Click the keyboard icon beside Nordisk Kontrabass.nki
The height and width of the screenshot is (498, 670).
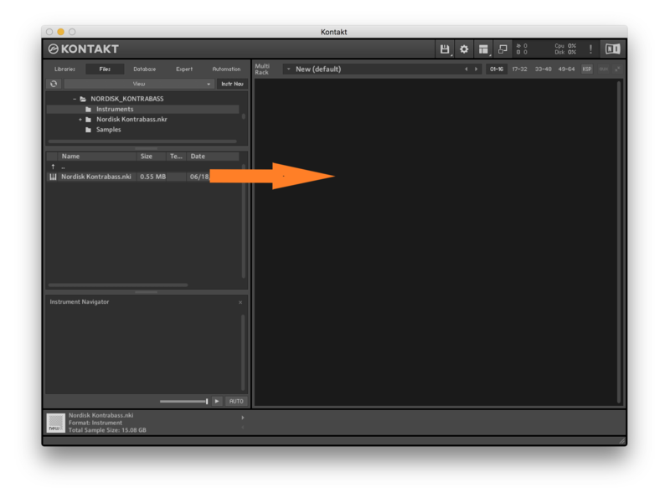click(53, 177)
